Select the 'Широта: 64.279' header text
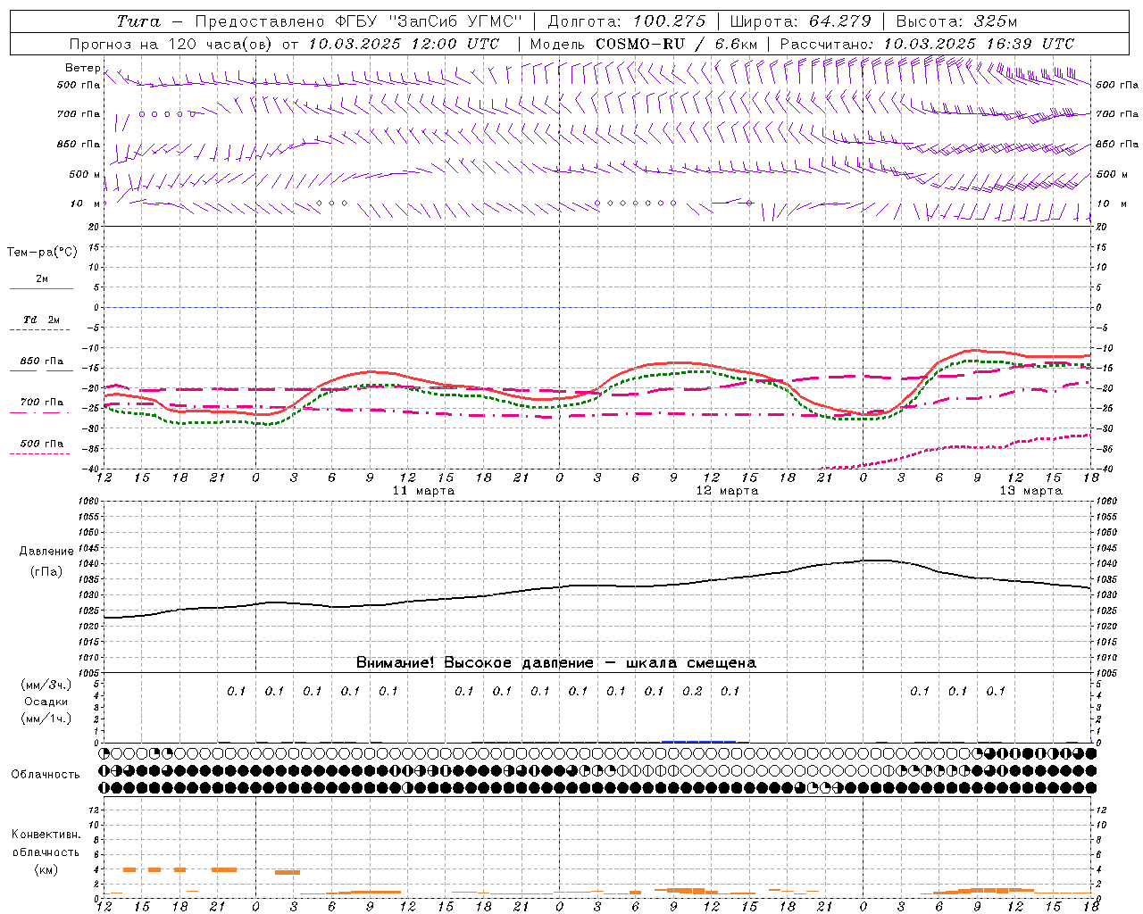 tap(800, 21)
